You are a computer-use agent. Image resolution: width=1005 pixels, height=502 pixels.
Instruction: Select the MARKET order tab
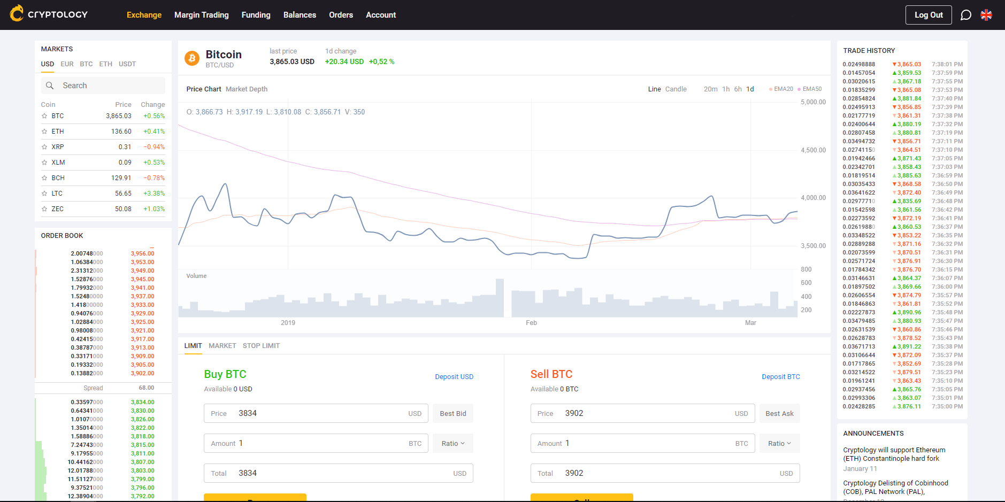click(x=223, y=346)
